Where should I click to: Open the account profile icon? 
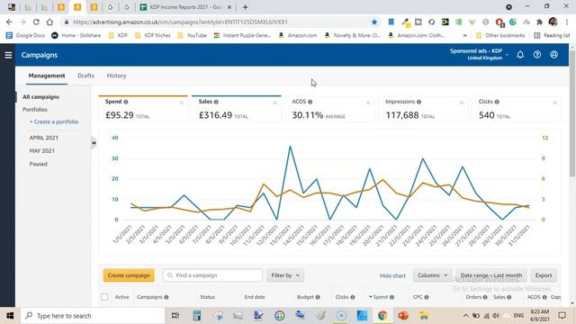(554, 55)
